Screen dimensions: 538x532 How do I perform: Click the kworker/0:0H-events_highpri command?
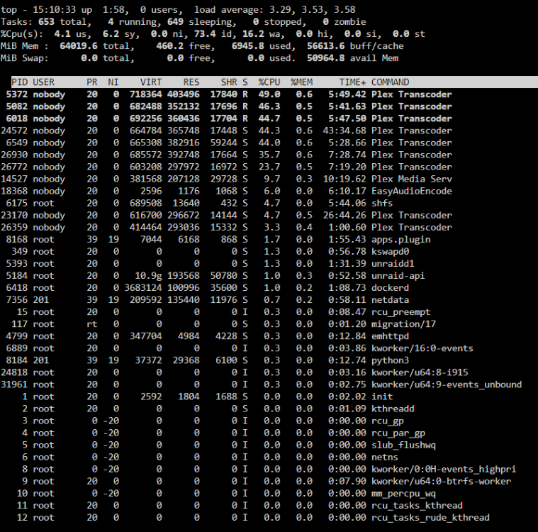(444, 469)
